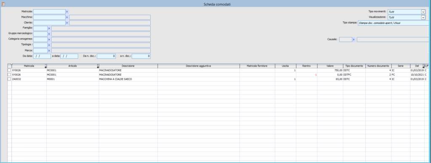Click the Marca lookup arrow button
The image size is (431, 163).
49,51
